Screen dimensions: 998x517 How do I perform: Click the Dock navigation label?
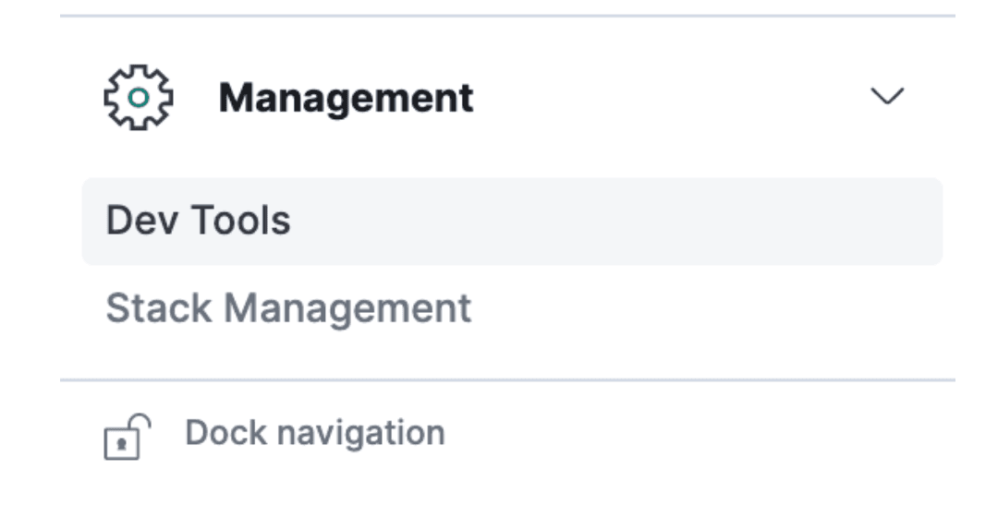coord(314,432)
